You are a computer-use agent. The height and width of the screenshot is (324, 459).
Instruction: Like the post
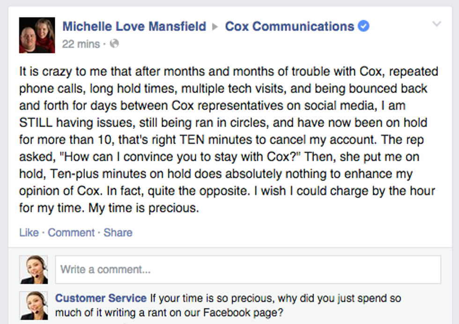29,232
